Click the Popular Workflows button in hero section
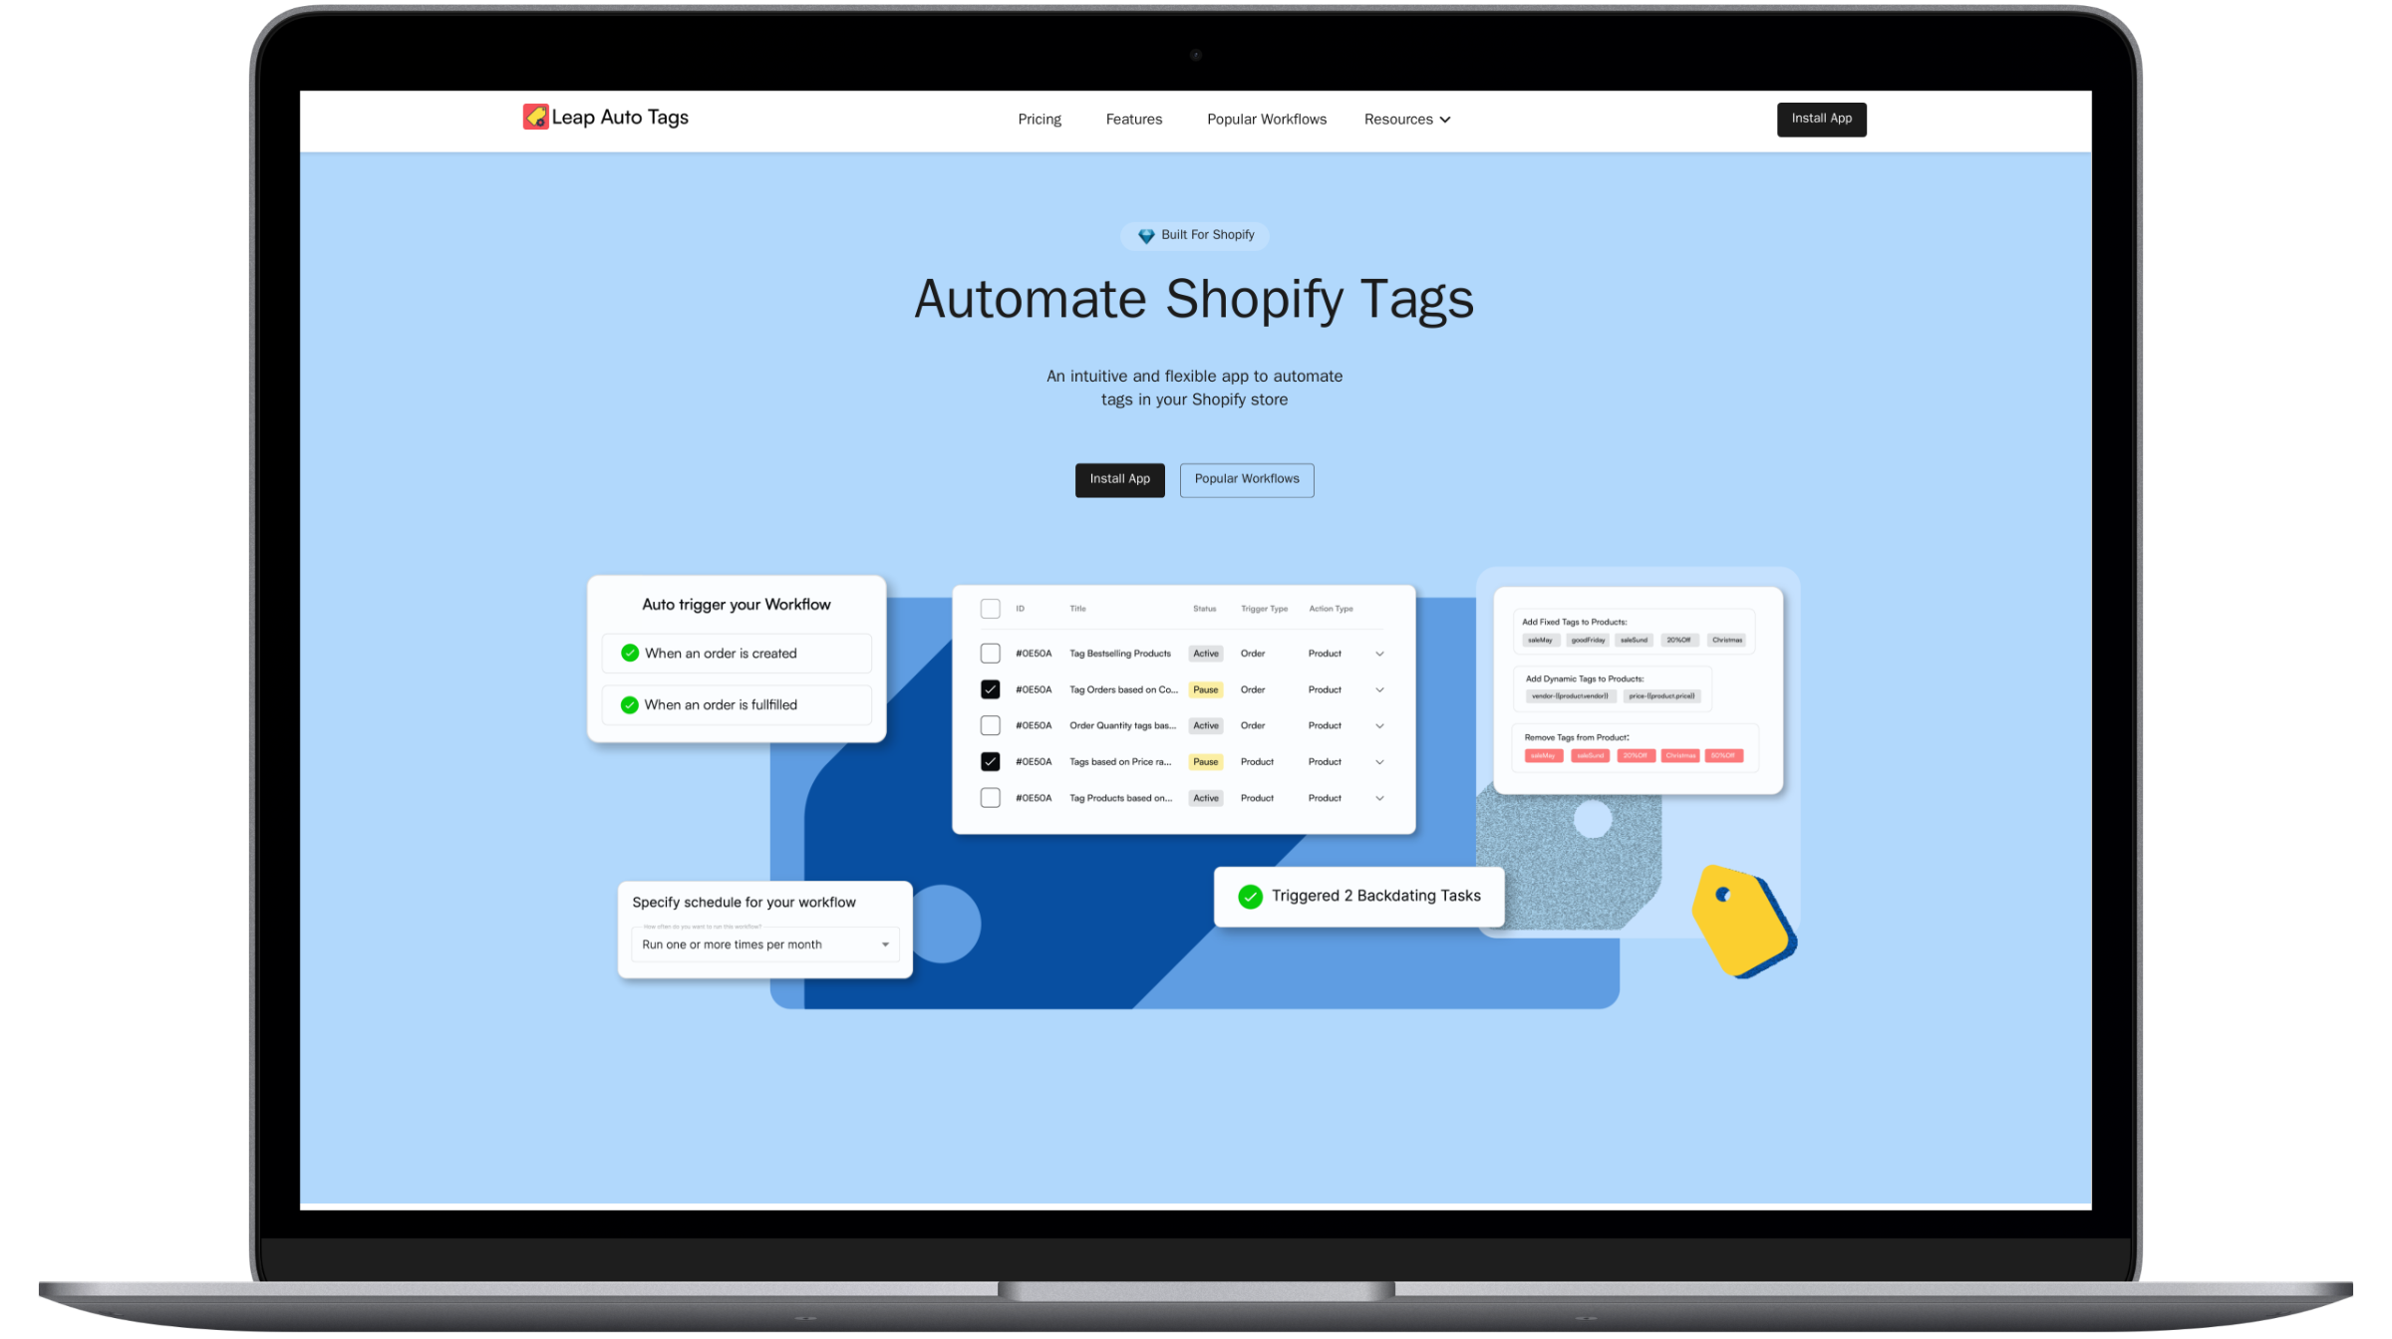2392x1339 pixels. [x=1245, y=478]
